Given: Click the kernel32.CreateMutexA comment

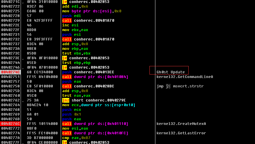Looking at the screenshot, I should click(x=181, y=124).
